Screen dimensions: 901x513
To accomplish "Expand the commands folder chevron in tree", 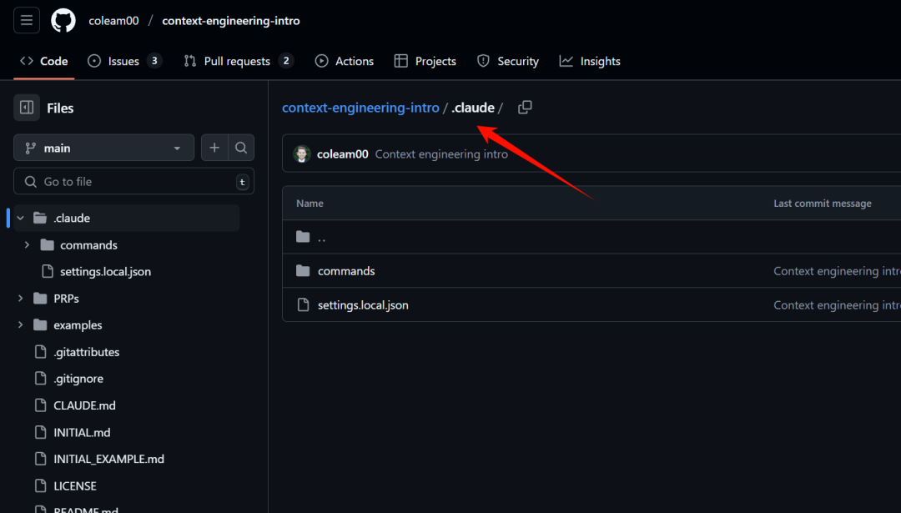I will coord(27,244).
